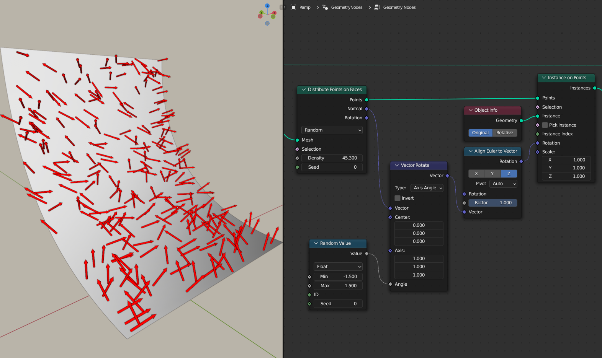This screenshot has width=602, height=358.
Task: Click Seed field in Distribute Points on Faces
Action: tap(332, 167)
